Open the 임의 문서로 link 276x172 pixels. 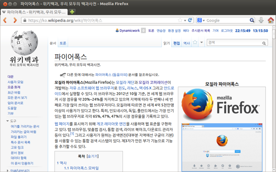[x=15, y=103]
